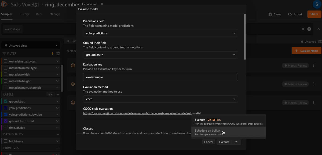The height and width of the screenshot is (155, 322).
Task: Uncheck the ground_truth label checkbox
Action: [x=6, y=102]
